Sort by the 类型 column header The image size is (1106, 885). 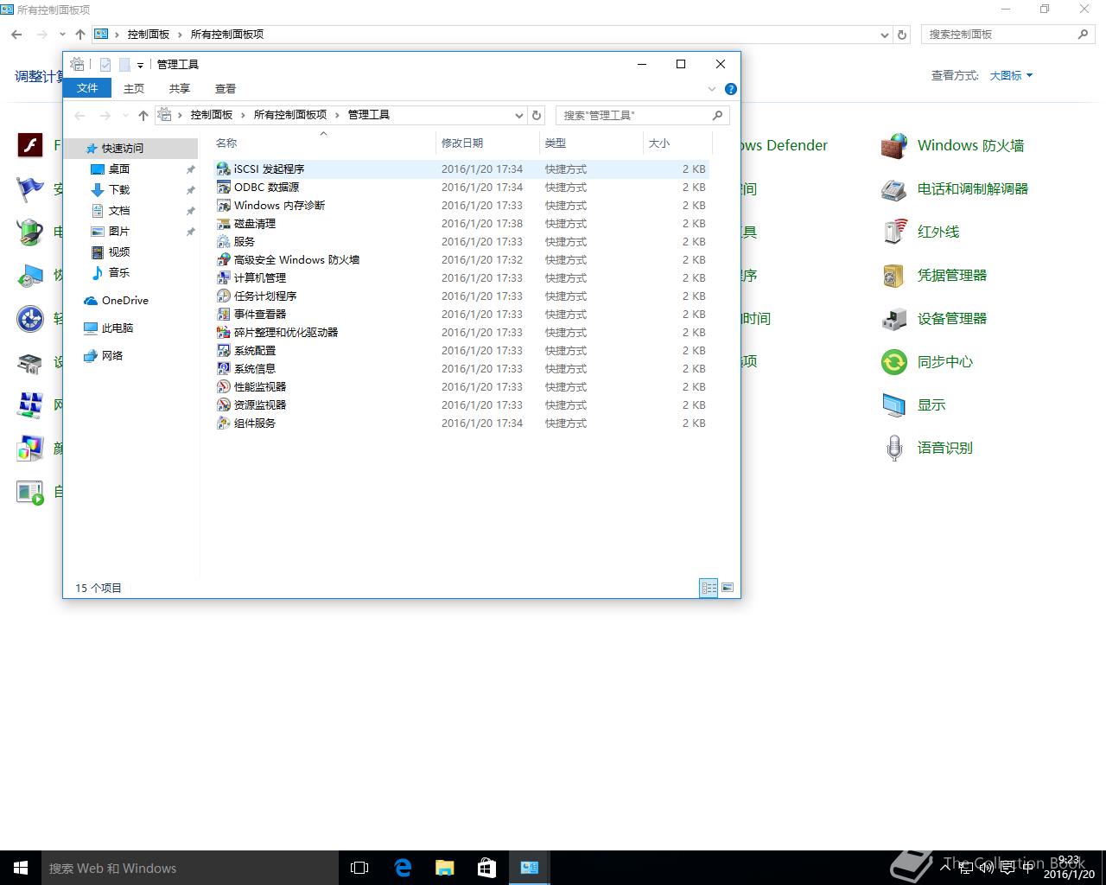pos(592,143)
